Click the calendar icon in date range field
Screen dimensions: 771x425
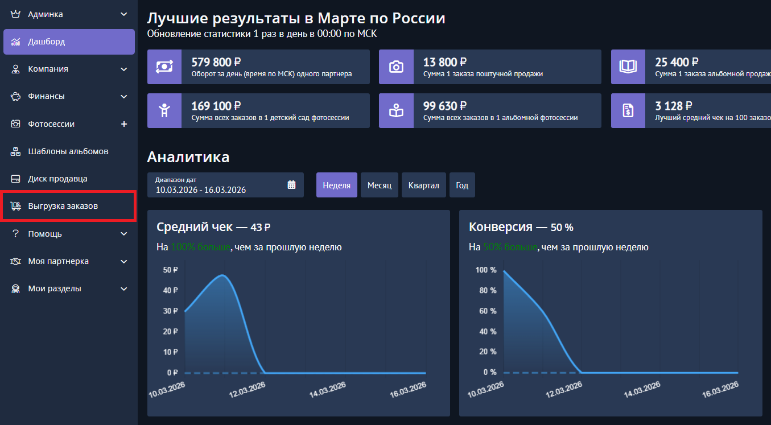pos(291,185)
